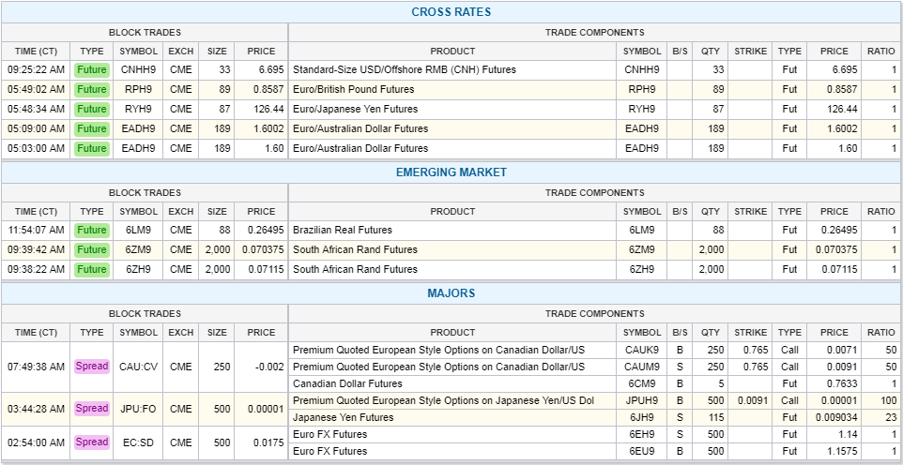
Task: Select the EMERGING MARKET section header
Action: [451, 172]
